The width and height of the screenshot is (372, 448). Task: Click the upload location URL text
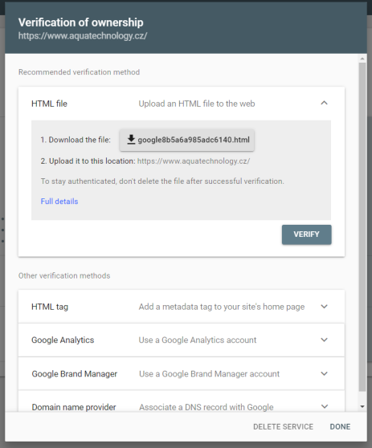click(194, 161)
